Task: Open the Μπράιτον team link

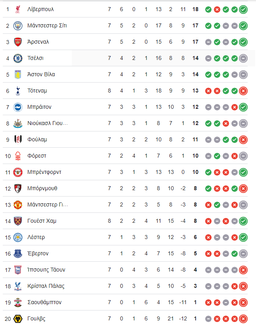Action: [39, 107]
